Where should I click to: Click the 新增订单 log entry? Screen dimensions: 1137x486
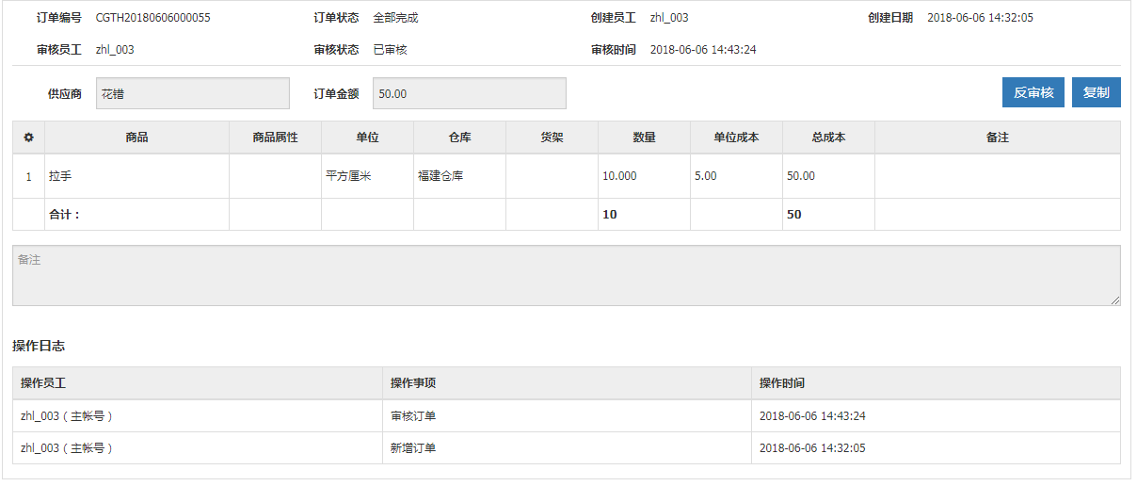(413, 447)
